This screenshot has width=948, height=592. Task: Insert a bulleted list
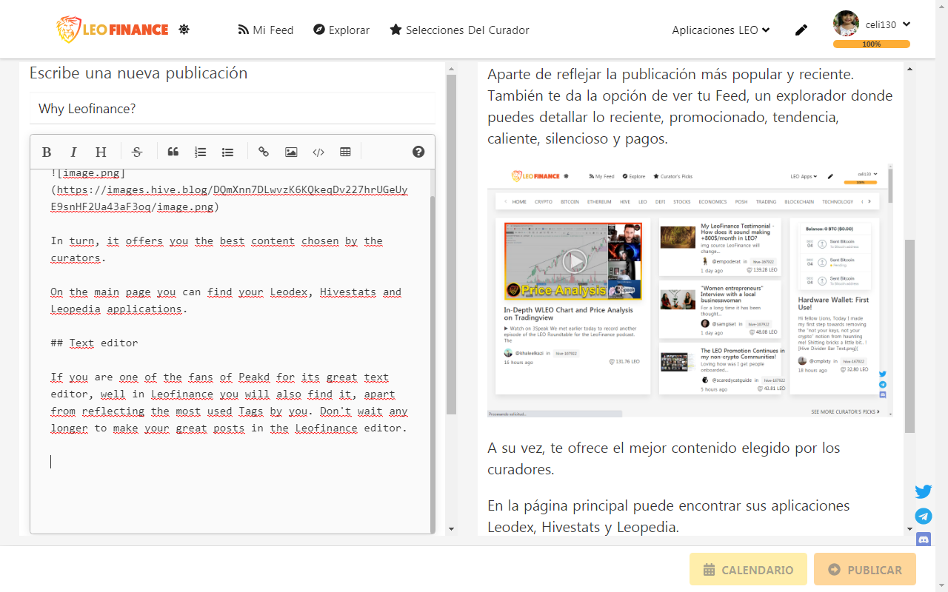[227, 152]
